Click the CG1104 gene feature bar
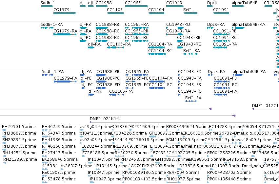Image resolution: width=279 pixels, height=184 pixels. [x=156, y=13]
